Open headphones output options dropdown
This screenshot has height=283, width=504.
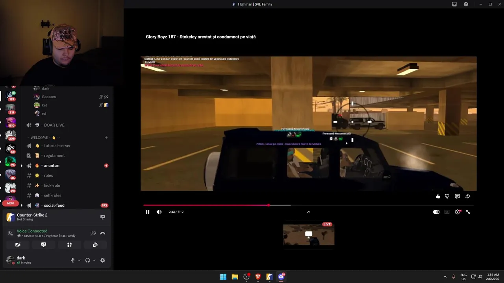[94, 260]
